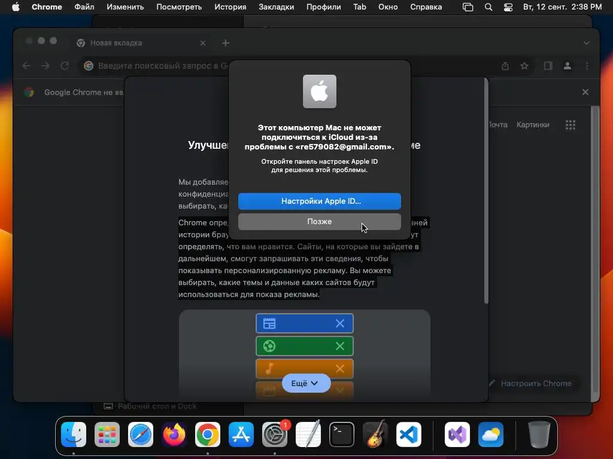This screenshot has width=613, height=459.
Task: Open Google Chrome from Dock
Action: pos(208,434)
